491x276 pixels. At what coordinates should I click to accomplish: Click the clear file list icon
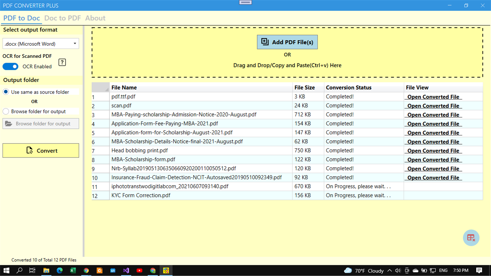pos(471,237)
